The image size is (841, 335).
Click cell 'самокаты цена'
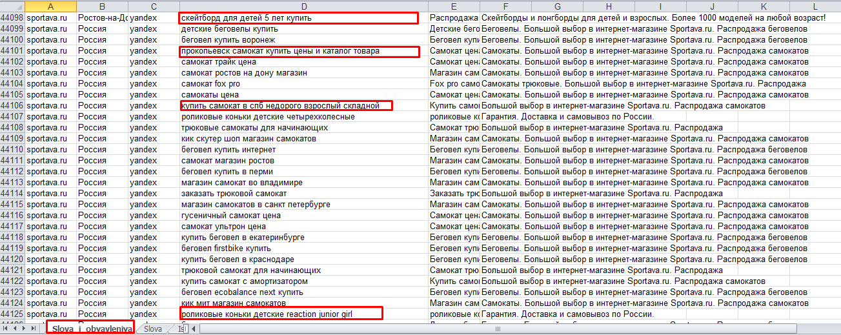click(303, 95)
